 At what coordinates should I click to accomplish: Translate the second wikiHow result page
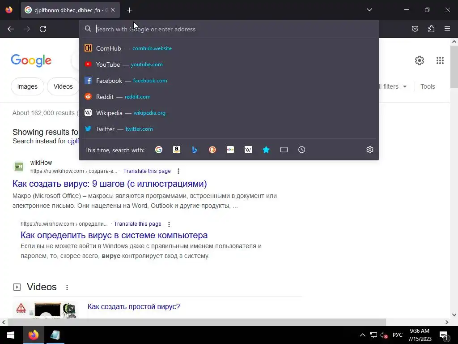(x=138, y=224)
